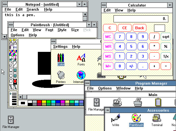The image size is (176, 131).
Task: Open the Style menu in Paintbrush
Action: pyautogui.click(x=62, y=30)
